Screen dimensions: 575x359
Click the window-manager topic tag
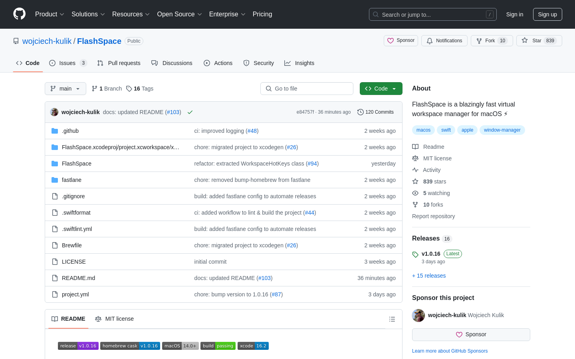tap(502, 130)
